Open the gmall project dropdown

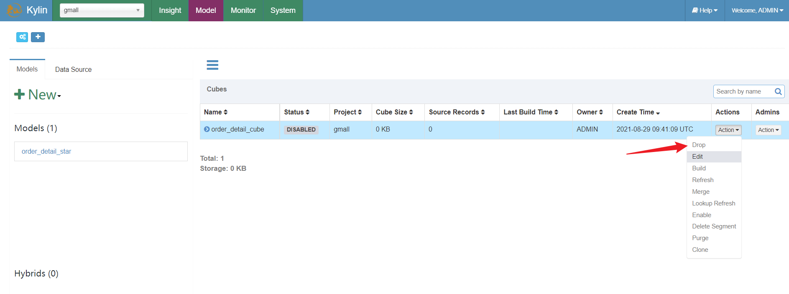[x=102, y=10]
